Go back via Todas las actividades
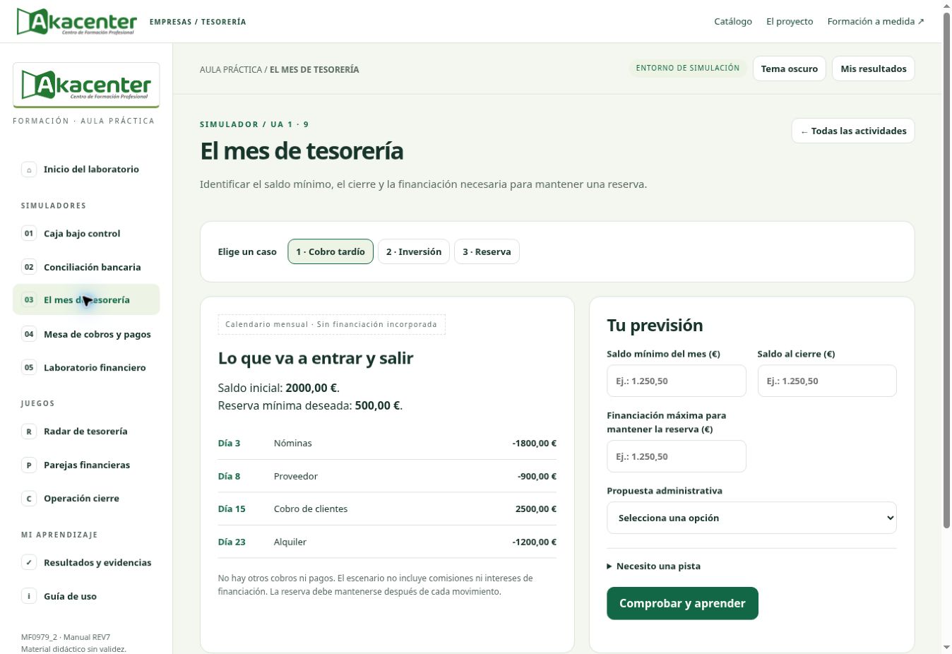Screen dimensions: 952x654 pos(853,131)
